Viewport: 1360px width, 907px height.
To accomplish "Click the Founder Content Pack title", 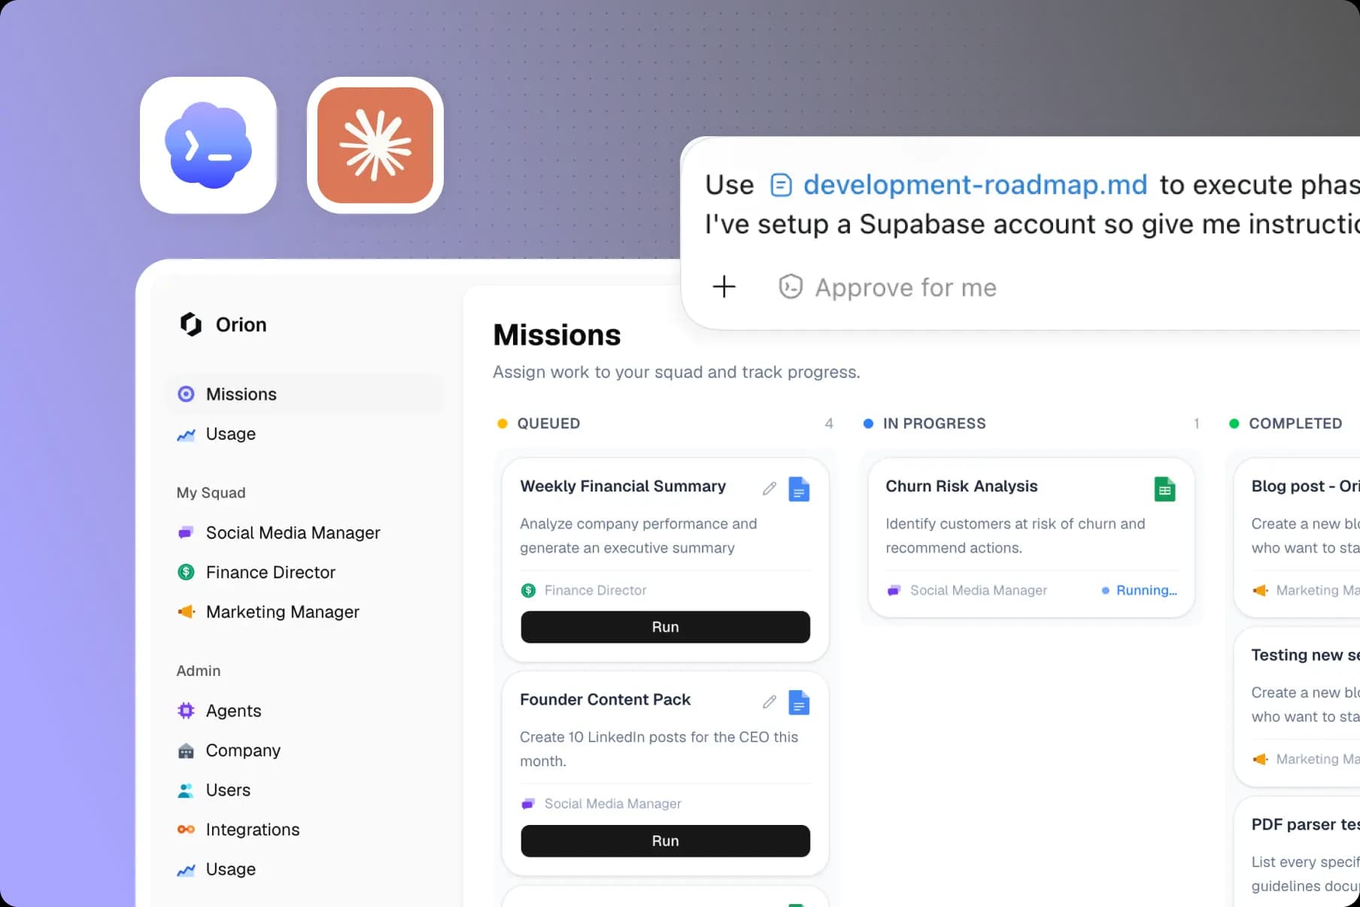I will pyautogui.click(x=605, y=699).
